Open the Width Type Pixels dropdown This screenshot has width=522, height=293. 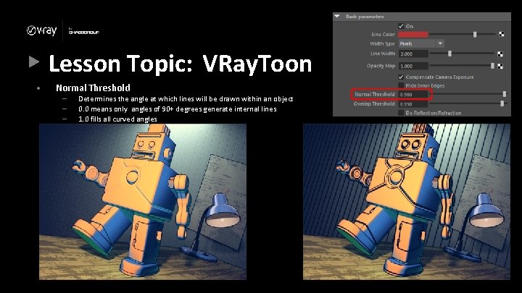point(421,43)
